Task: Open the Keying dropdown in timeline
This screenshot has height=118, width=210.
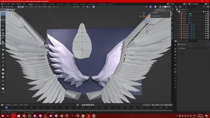Action: [16, 105]
